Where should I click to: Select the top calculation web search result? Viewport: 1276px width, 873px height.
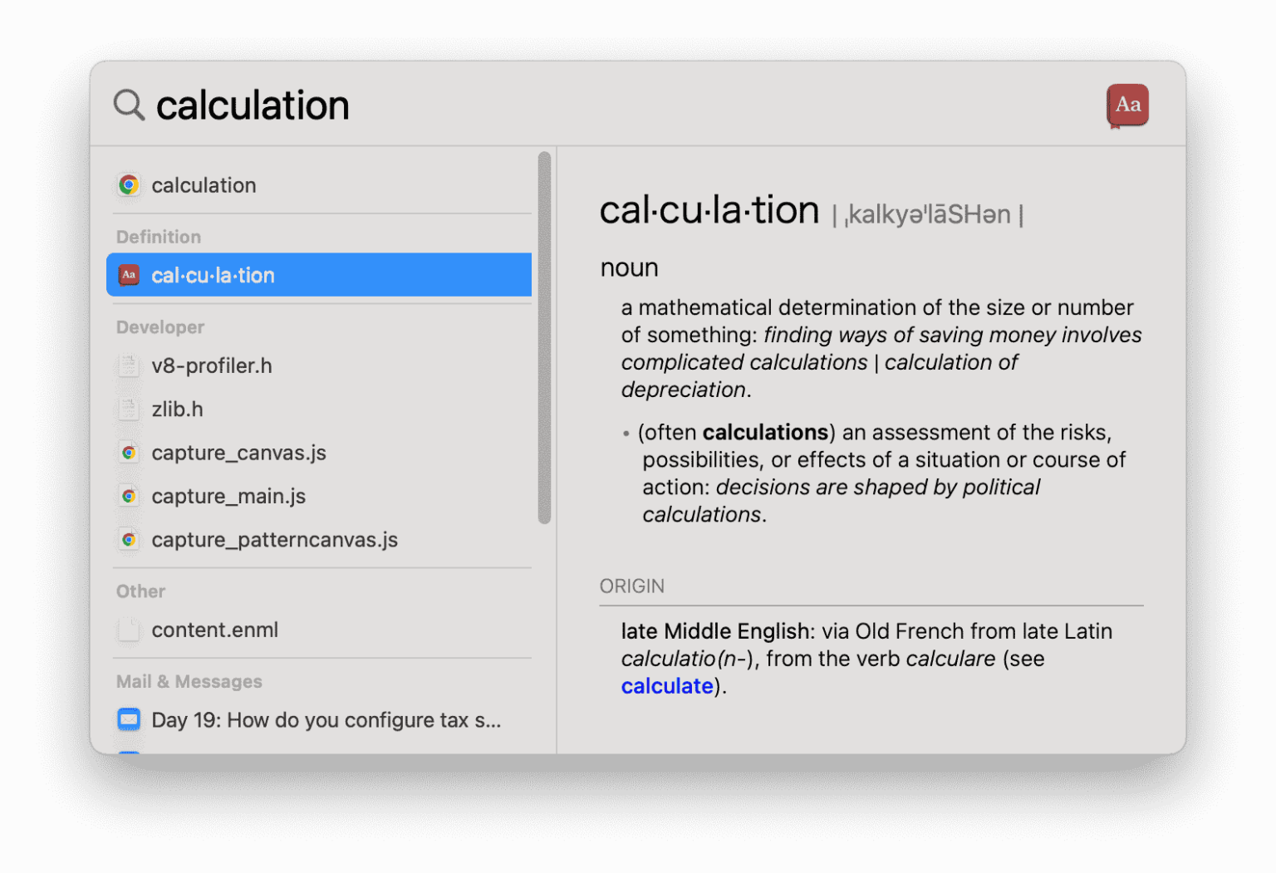click(204, 185)
